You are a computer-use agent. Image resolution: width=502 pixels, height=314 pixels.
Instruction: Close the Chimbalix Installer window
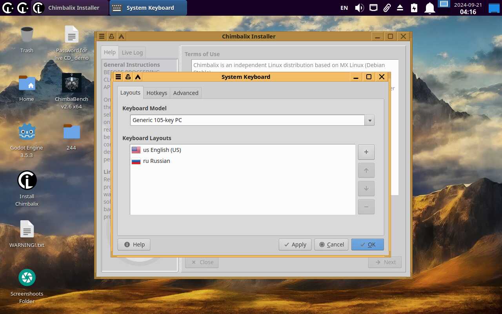pos(403,37)
